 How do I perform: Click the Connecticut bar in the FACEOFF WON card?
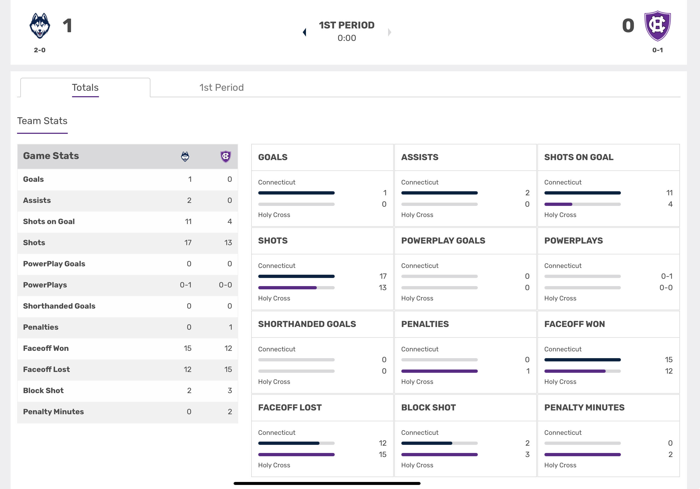(582, 360)
